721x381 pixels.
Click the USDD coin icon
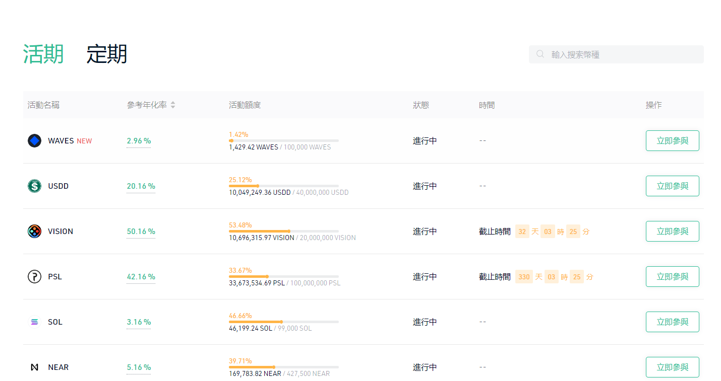click(x=34, y=186)
